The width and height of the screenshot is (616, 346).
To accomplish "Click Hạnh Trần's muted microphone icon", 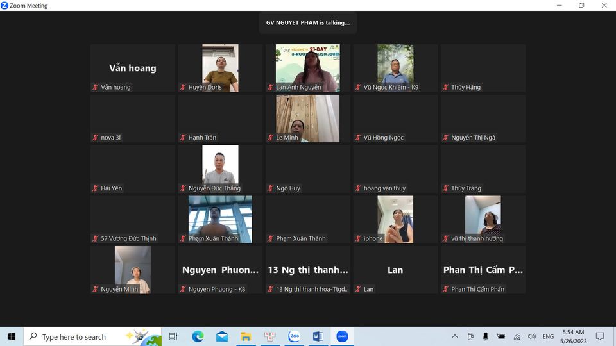I will tap(183, 137).
